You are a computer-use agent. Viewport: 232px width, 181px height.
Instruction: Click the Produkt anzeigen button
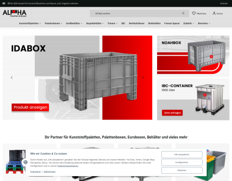(x=30, y=107)
